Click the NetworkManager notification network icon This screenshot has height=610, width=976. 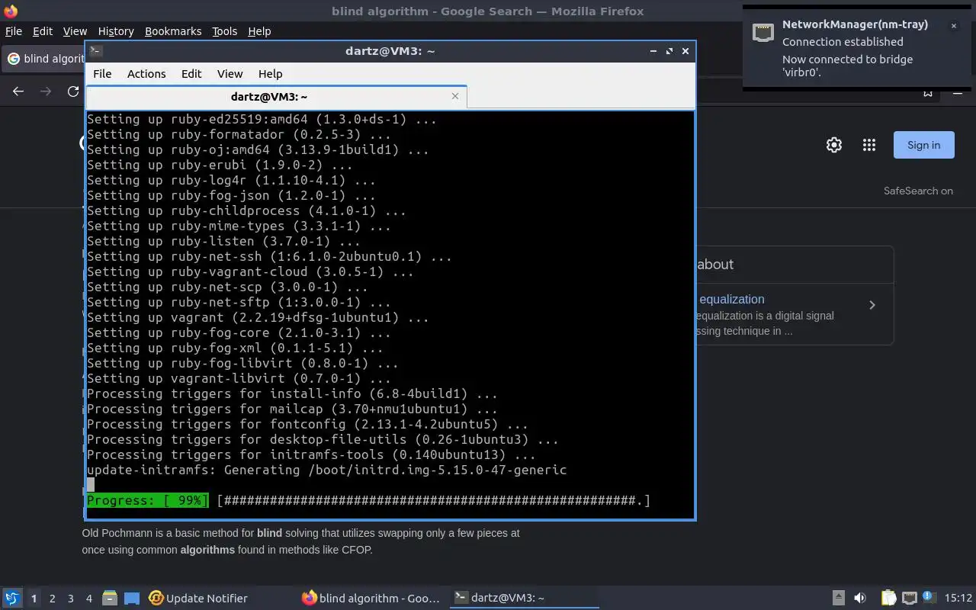coord(762,32)
